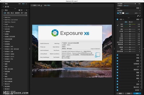Open the Layer 1 opacity 100% dropdown
Image resolution: width=144 pixels, height=95 pixels.
[137, 13]
